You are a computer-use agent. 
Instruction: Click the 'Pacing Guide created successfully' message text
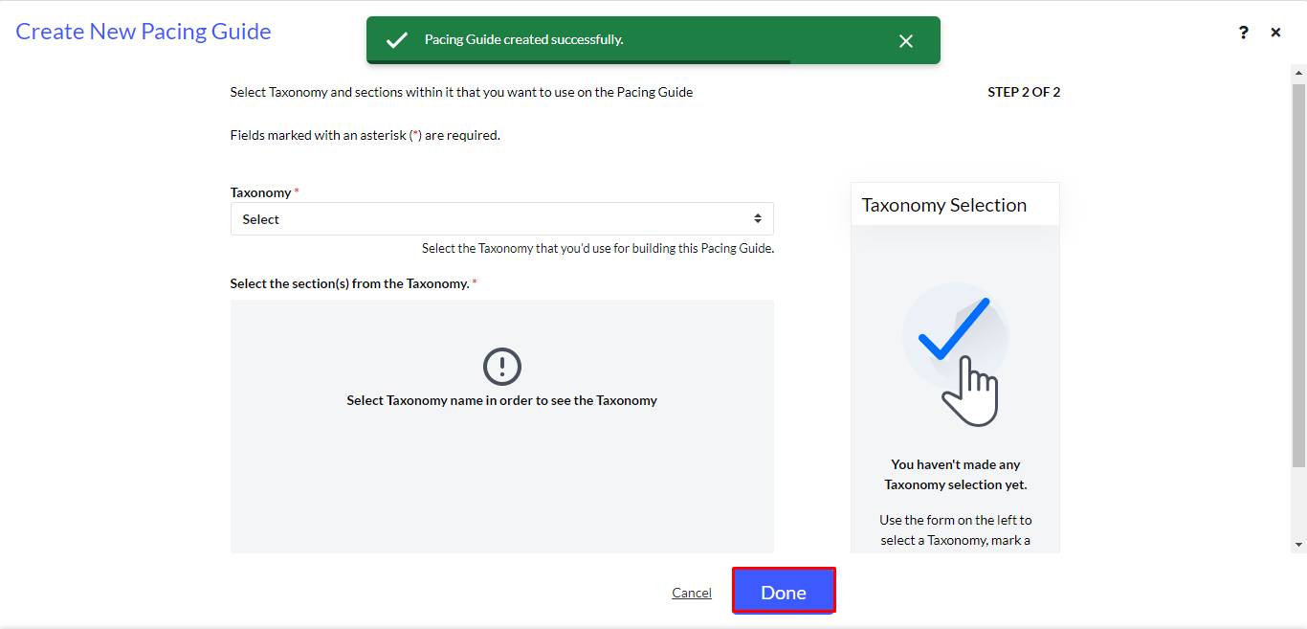pyautogui.click(x=524, y=40)
